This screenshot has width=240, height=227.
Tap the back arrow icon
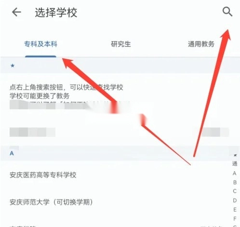tap(16, 13)
